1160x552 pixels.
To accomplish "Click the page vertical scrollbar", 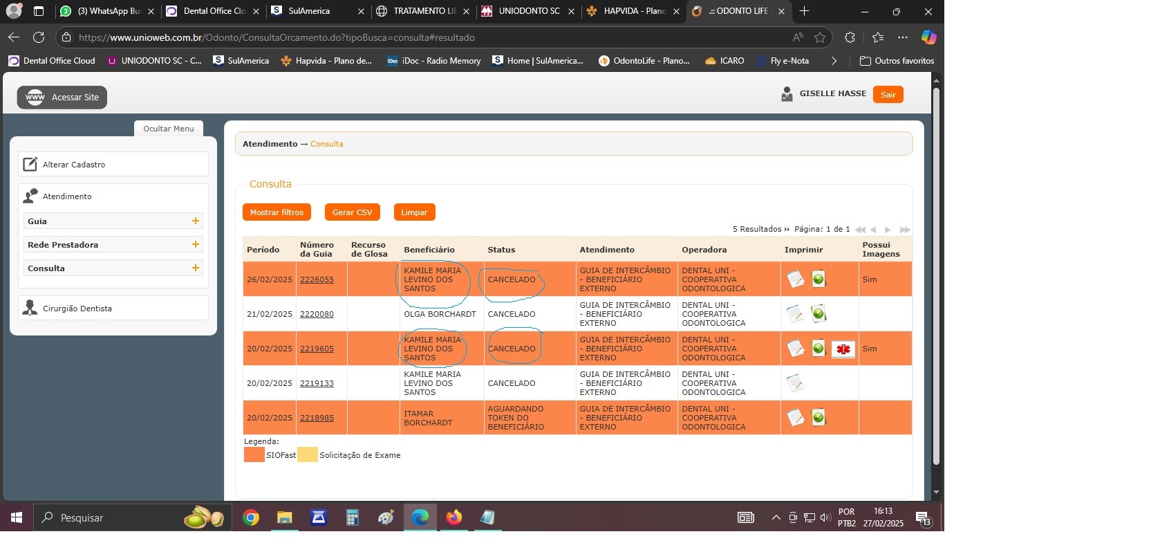I will [x=936, y=277].
